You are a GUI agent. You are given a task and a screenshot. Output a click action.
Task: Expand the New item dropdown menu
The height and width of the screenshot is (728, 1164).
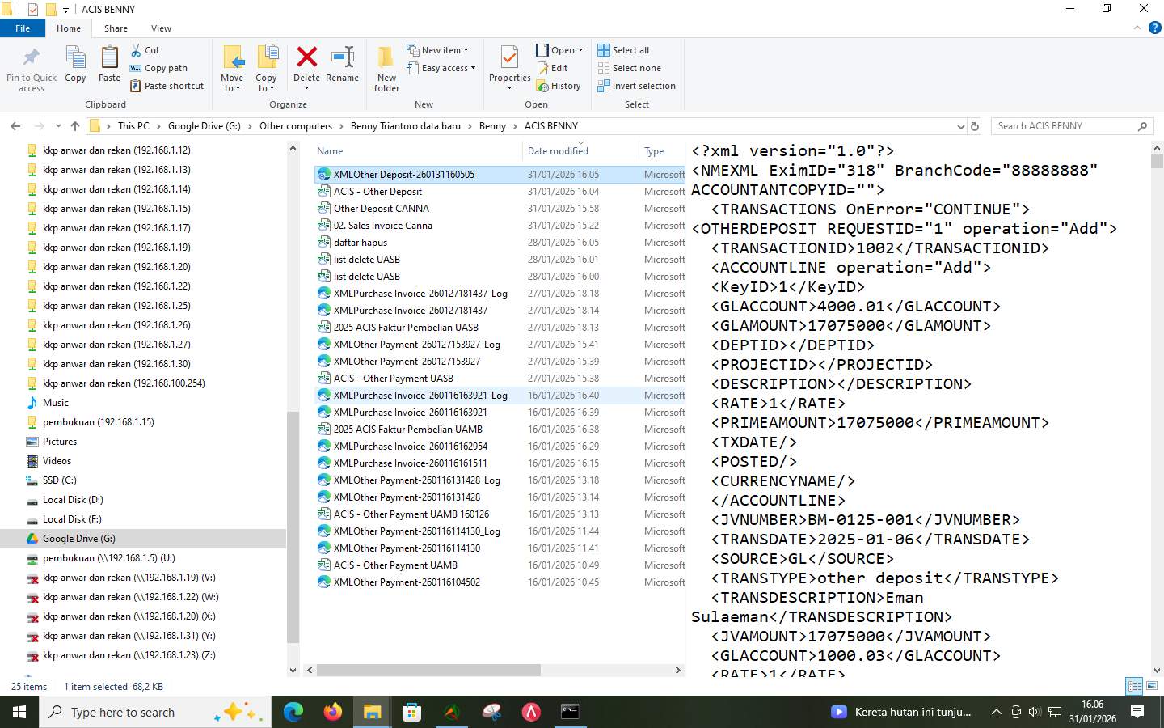(440, 49)
